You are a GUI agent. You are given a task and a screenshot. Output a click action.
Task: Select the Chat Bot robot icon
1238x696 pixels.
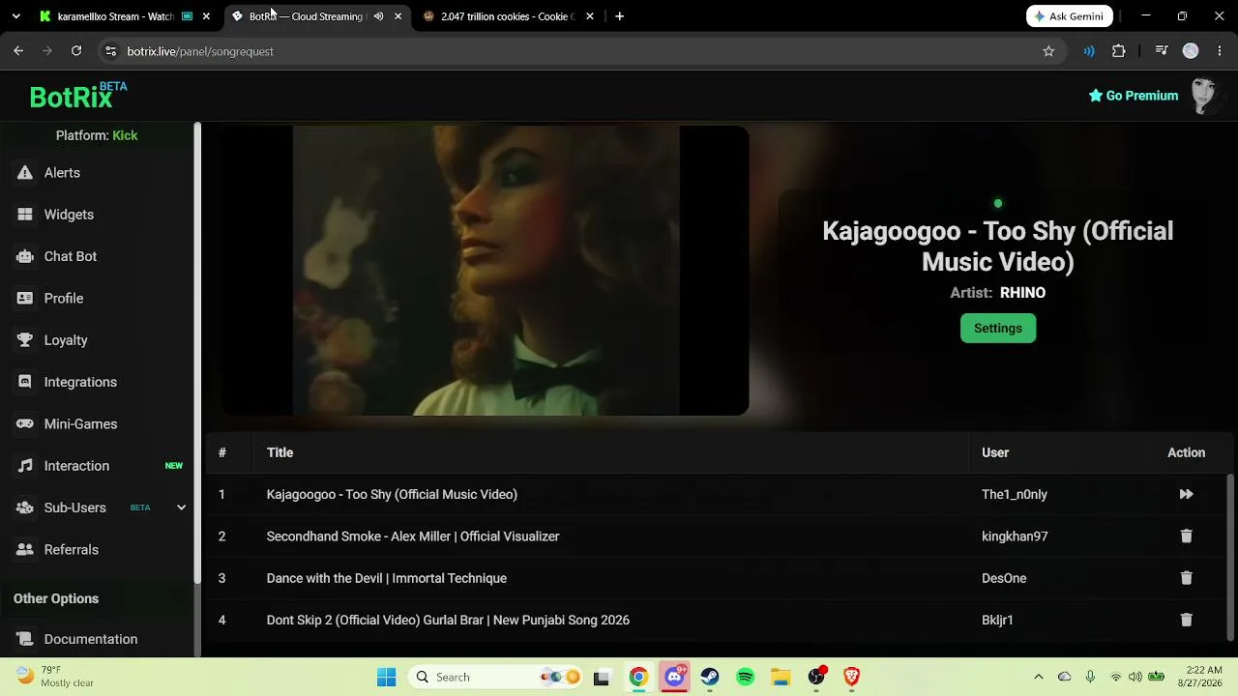point(25,256)
